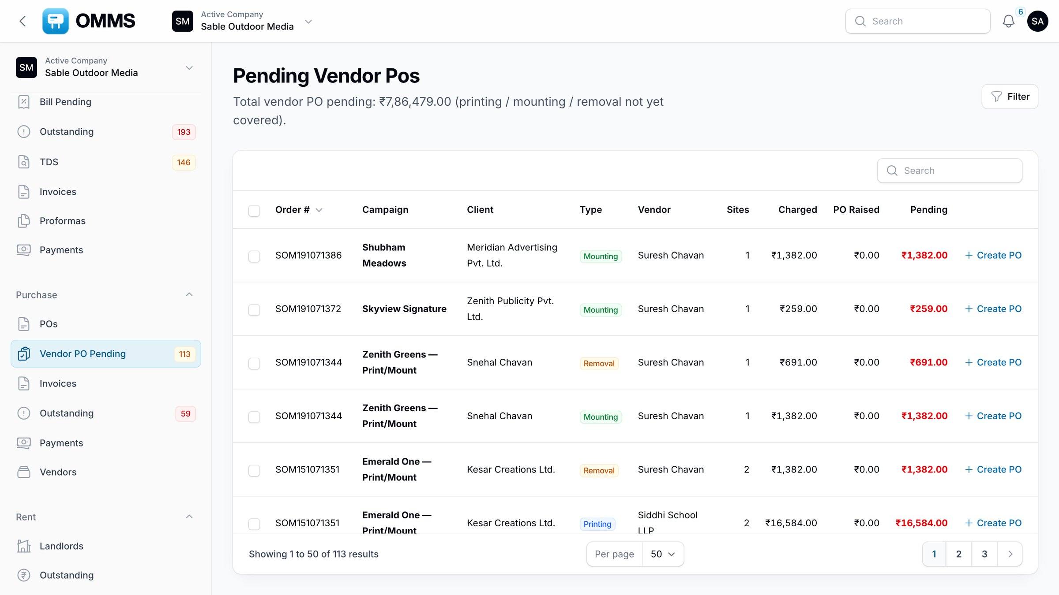Click the Bill Pending sidebar icon

coord(24,102)
